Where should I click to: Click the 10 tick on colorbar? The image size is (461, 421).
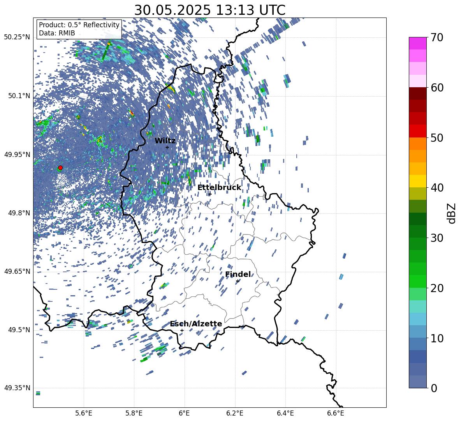point(437,338)
